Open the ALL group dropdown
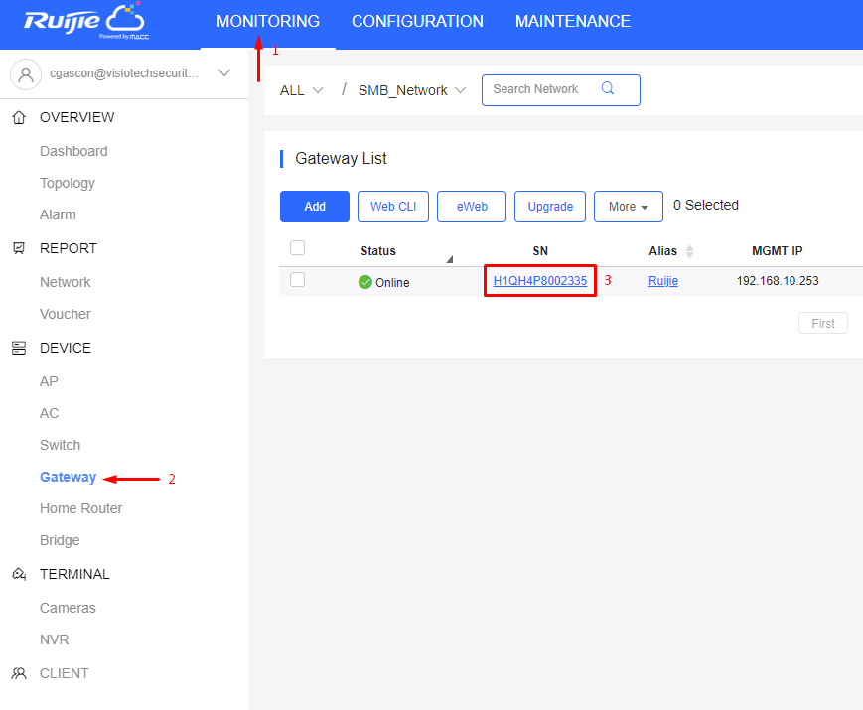 tap(301, 90)
